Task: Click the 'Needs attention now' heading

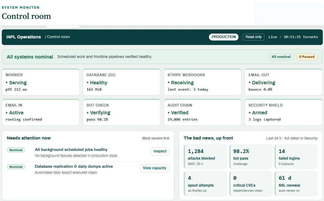Action: [29, 138]
